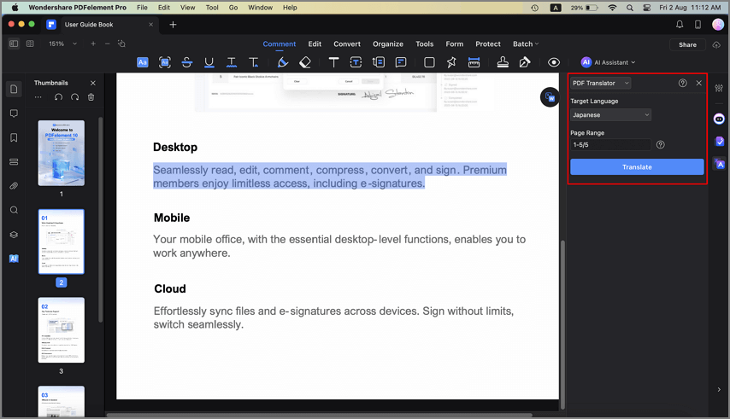730x419 pixels.
Task: Select the text callout tool
Action: pos(379,62)
